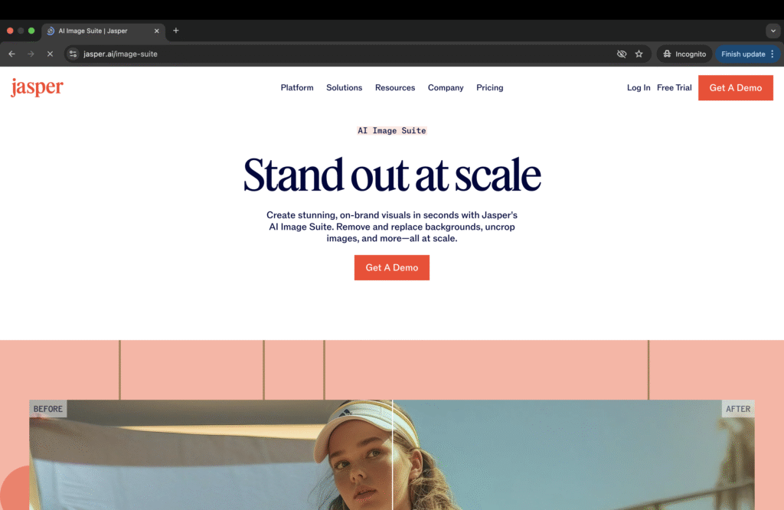Expand the Solutions navigation menu

344,88
